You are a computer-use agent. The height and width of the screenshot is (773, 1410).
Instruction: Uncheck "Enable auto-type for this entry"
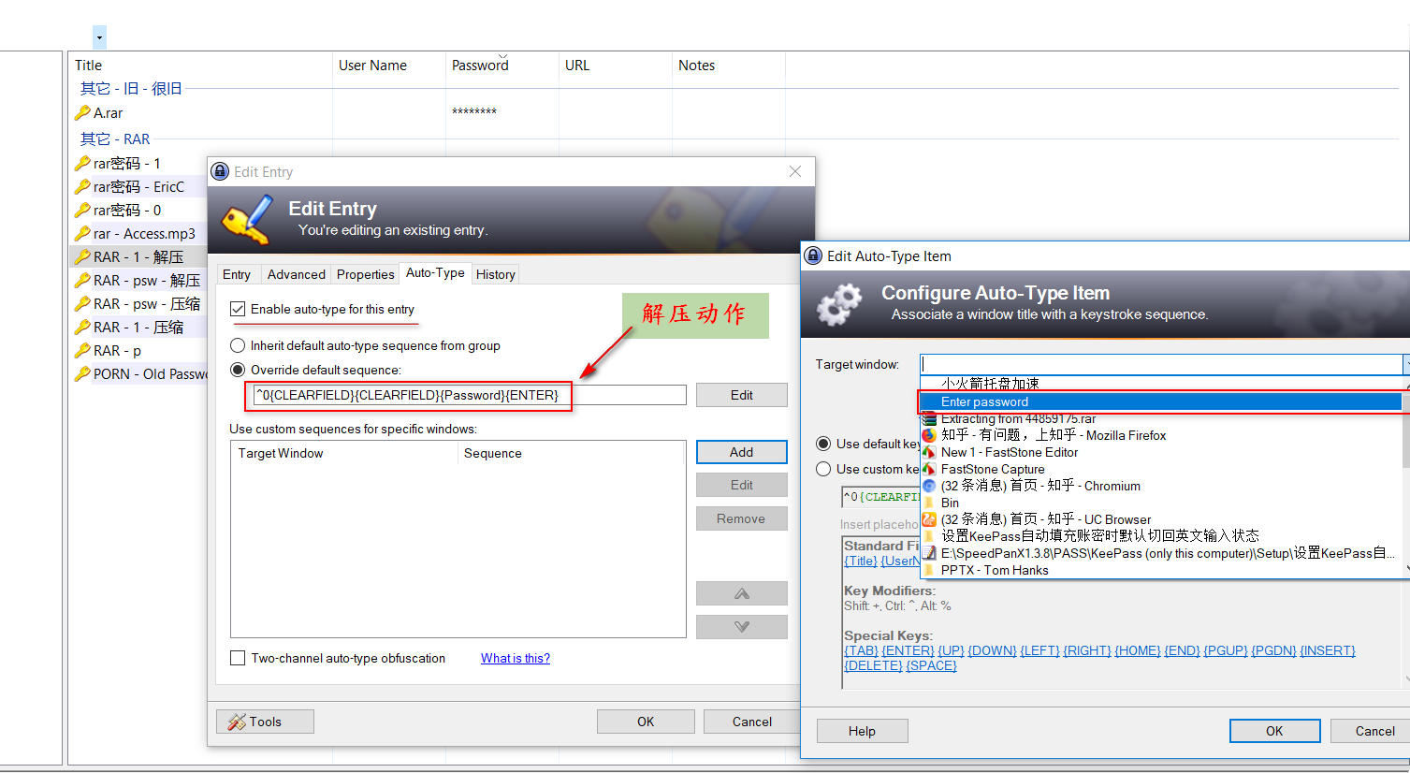click(237, 309)
